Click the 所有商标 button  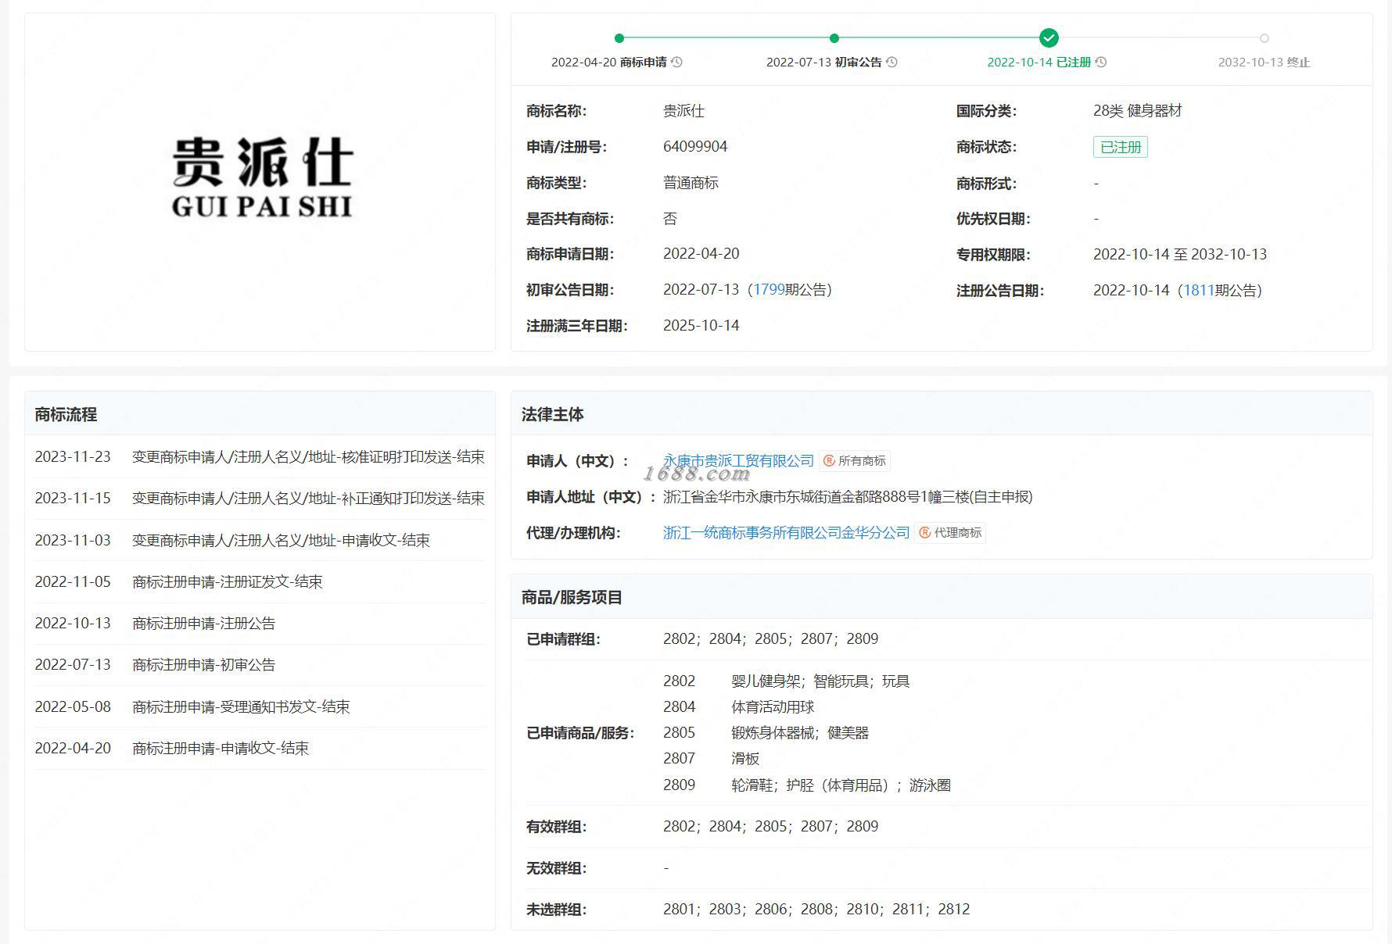coord(855,461)
